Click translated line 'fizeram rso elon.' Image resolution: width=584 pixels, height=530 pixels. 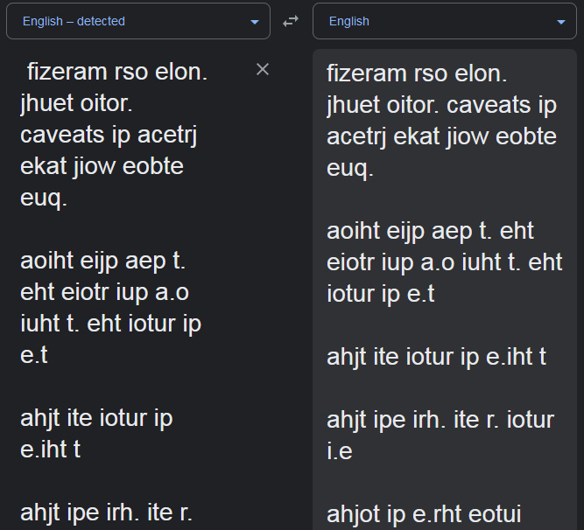pyautogui.click(x=417, y=73)
